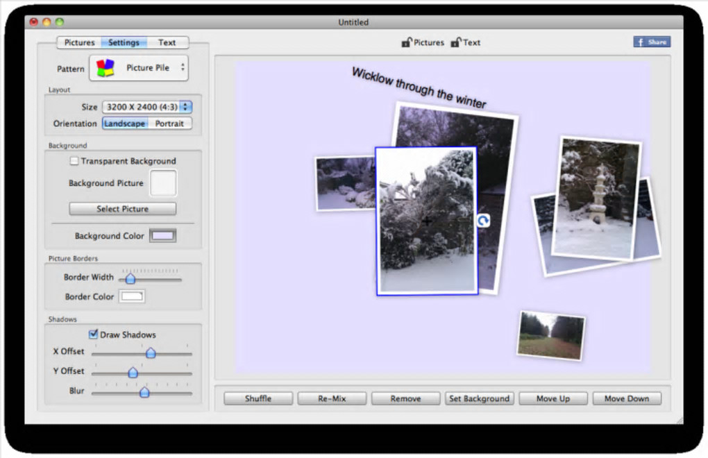
Task: Click the X Offset slider handle
Action: point(151,353)
